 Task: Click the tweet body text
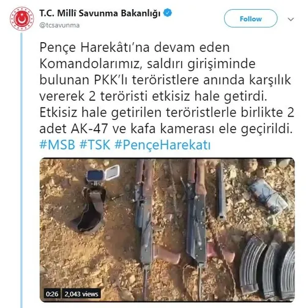coord(166,88)
